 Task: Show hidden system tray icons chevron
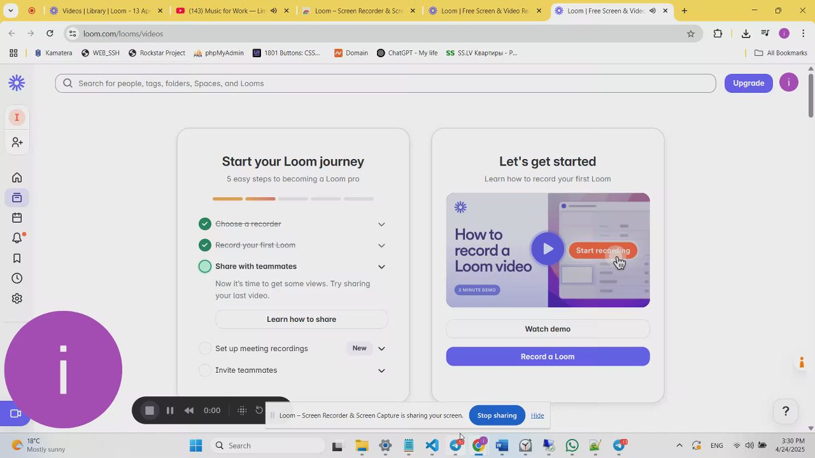[679, 445]
